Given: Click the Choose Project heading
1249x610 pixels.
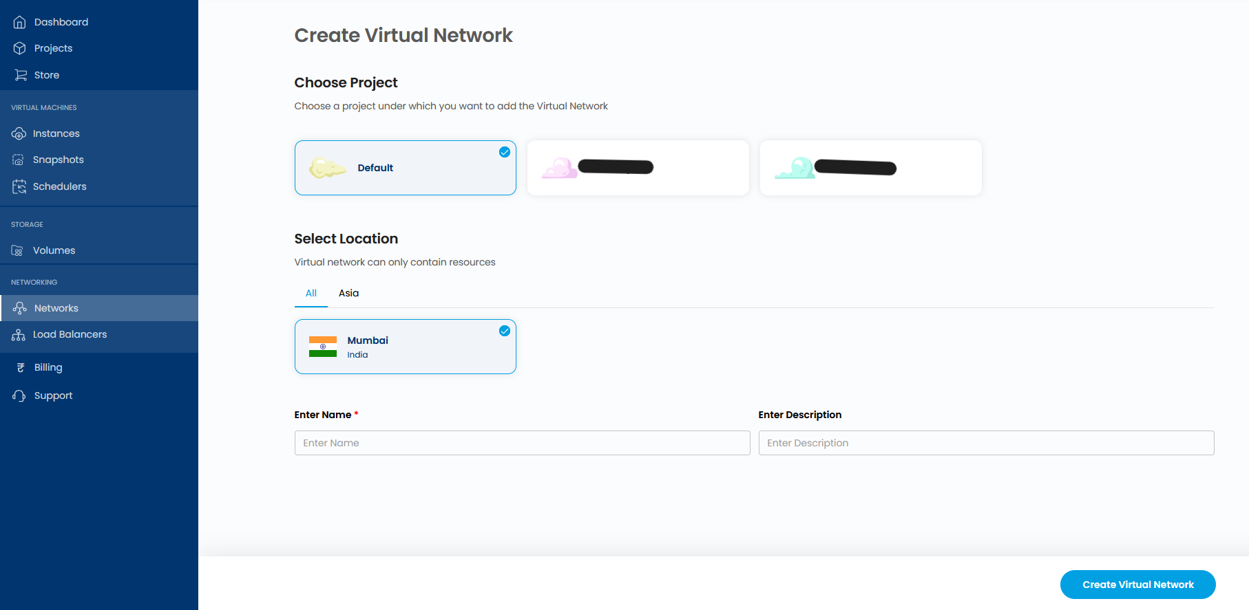Looking at the screenshot, I should click(346, 83).
